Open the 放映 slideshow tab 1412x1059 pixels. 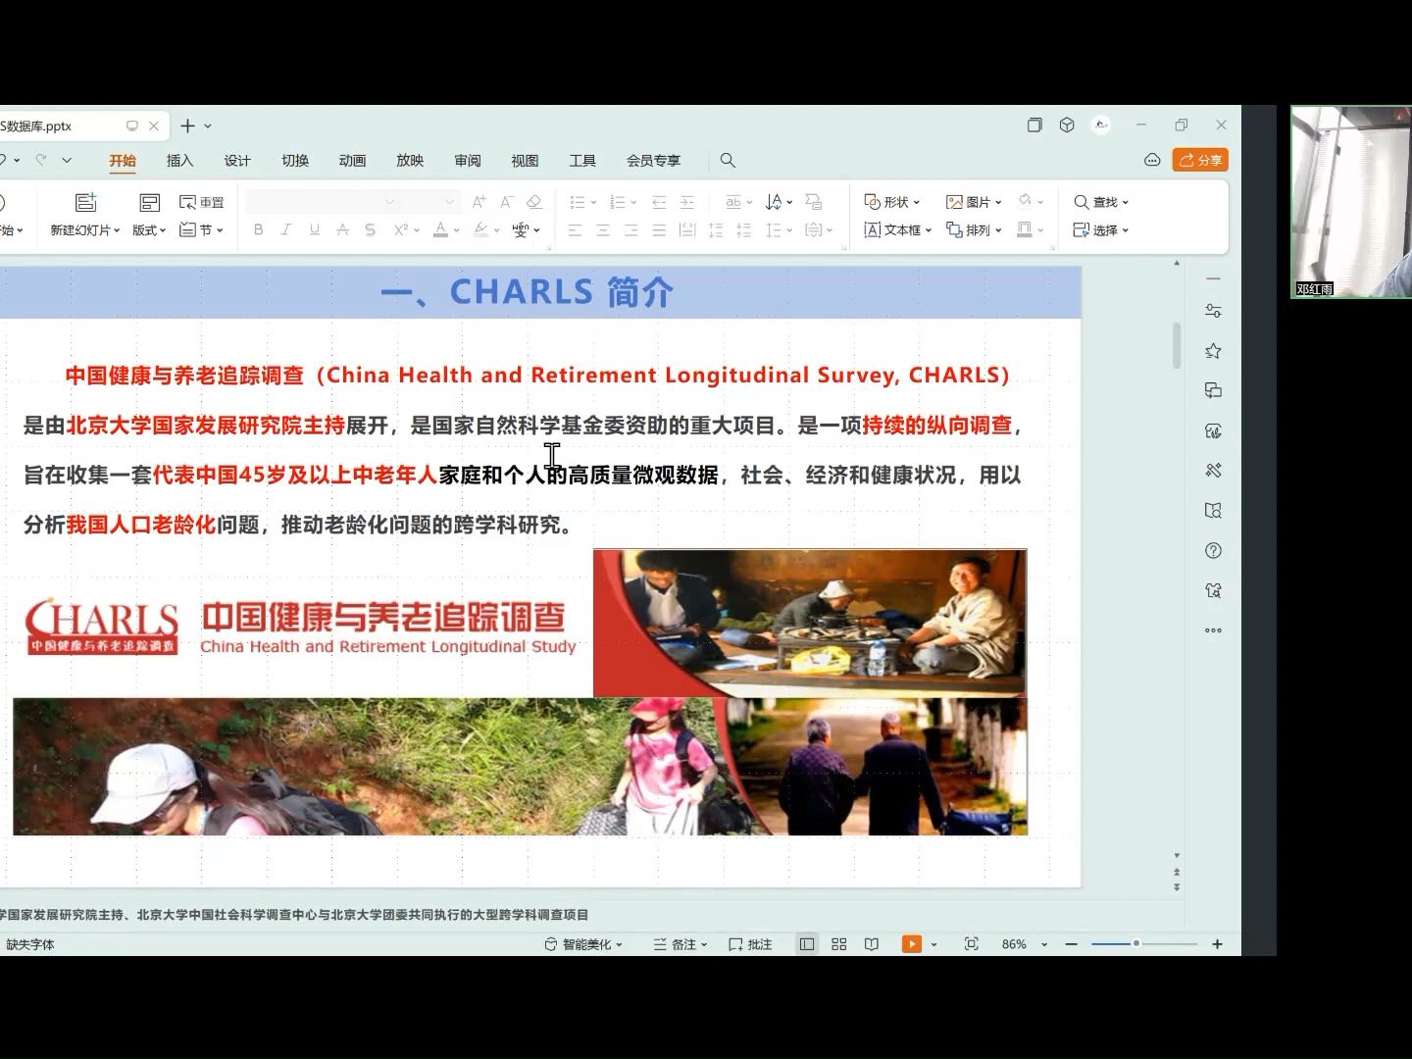(x=410, y=161)
